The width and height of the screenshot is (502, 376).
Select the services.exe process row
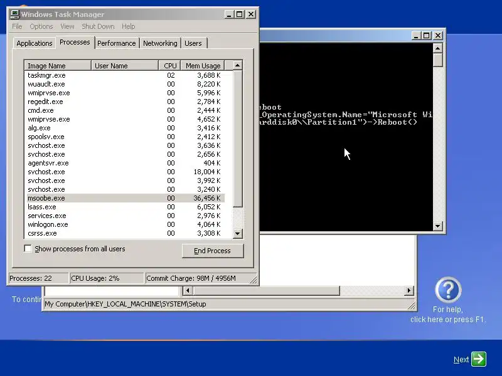[125, 216]
